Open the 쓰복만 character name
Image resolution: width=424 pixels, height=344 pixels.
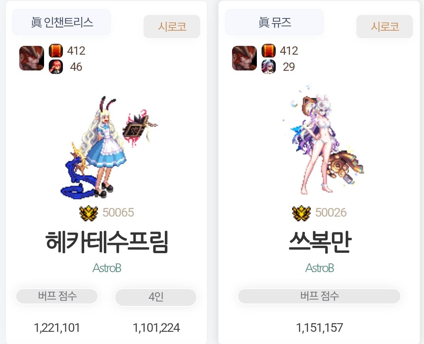coord(320,242)
